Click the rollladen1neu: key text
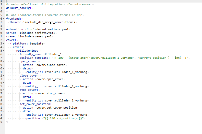This screenshot has width=202, height=134. coord(28,51)
